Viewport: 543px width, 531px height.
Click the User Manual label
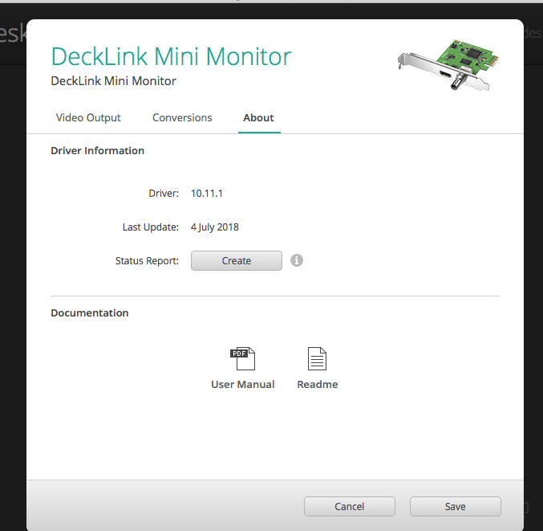243,384
